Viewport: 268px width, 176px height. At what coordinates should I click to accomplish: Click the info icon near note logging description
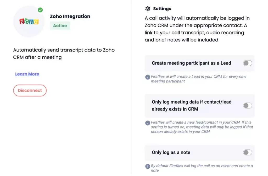pyautogui.click(x=148, y=166)
